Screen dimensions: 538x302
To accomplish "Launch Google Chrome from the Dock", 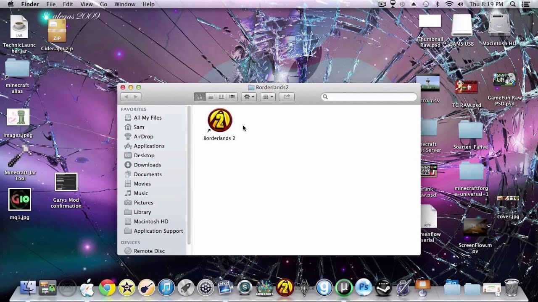I will [x=107, y=288].
